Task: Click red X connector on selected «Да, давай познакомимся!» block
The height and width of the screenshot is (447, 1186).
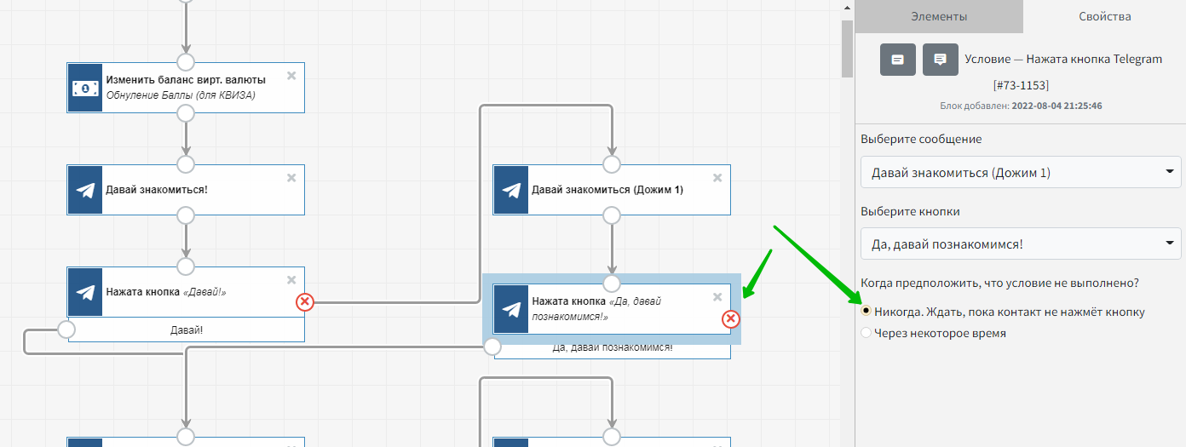Action: pos(730,319)
